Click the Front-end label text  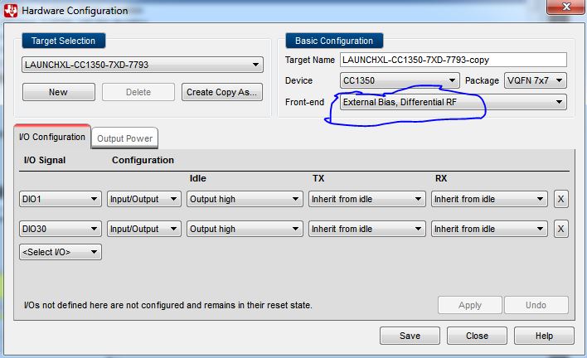pos(304,102)
